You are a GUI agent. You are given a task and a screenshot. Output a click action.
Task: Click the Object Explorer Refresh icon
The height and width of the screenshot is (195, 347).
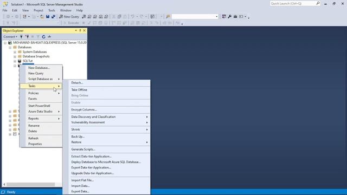pyautogui.click(x=43, y=37)
